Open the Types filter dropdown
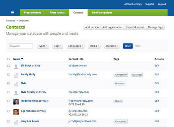Image resolution: width=174 pixels, height=127 pixels. 43,46
